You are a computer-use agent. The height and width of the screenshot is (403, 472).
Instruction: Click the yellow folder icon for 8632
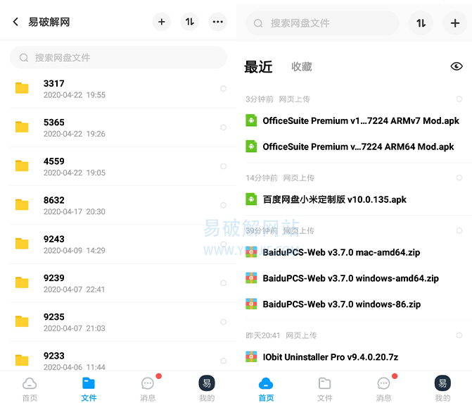coord(22,205)
